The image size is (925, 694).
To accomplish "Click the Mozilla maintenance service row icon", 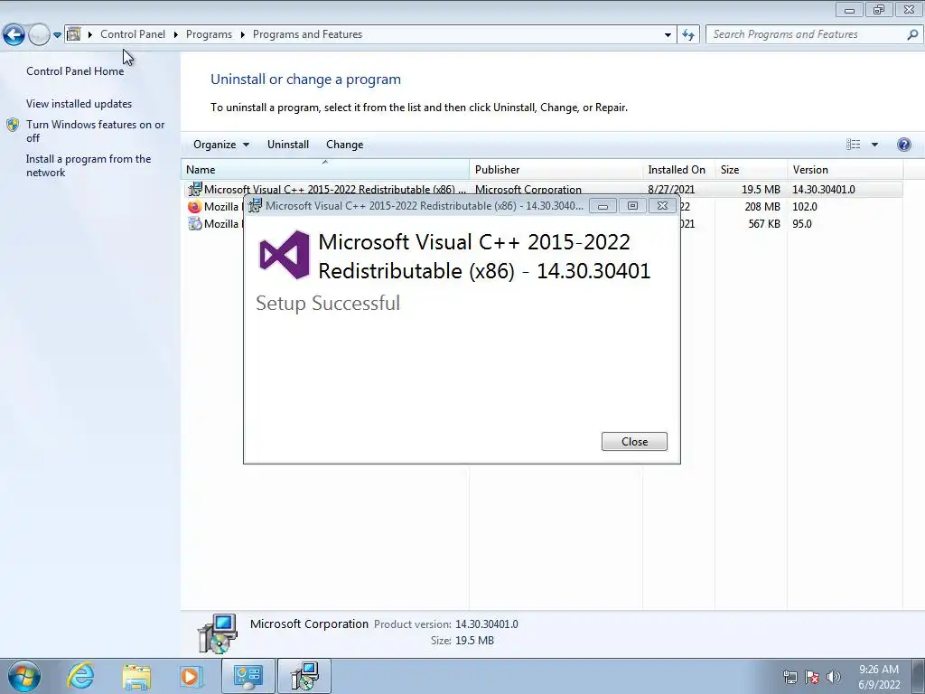I will 194,224.
